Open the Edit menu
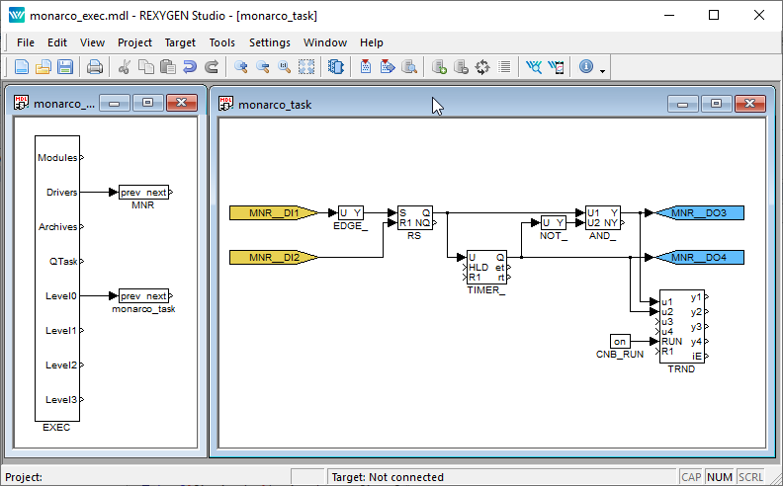783x486 pixels. 57,42
